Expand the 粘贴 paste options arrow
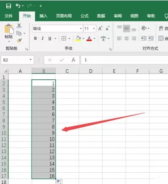 coord(9,42)
